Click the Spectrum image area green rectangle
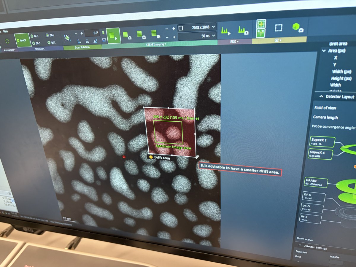This screenshot has width=356, height=267. tap(168, 132)
